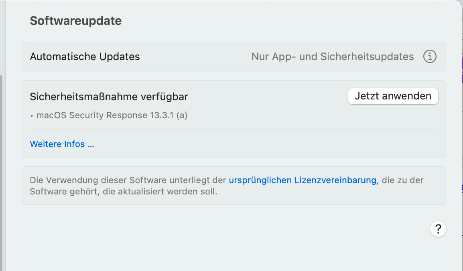Click the Sicherheitsmaßnahme verfügbar title
The width and height of the screenshot is (463, 271).
coord(109,97)
